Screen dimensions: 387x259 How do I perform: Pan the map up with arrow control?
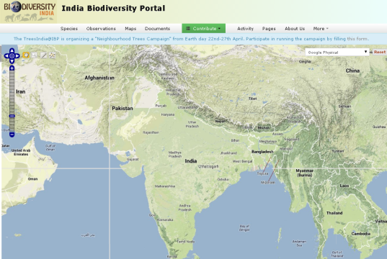point(12,50)
